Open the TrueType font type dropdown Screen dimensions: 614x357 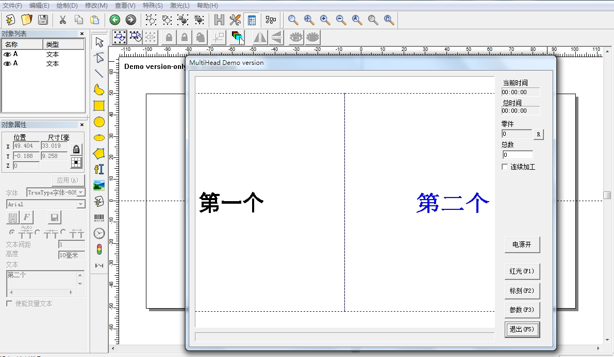80,192
